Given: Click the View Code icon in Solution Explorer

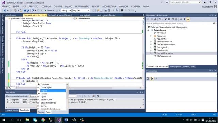Looking at the screenshot, I should tap(181, 19).
